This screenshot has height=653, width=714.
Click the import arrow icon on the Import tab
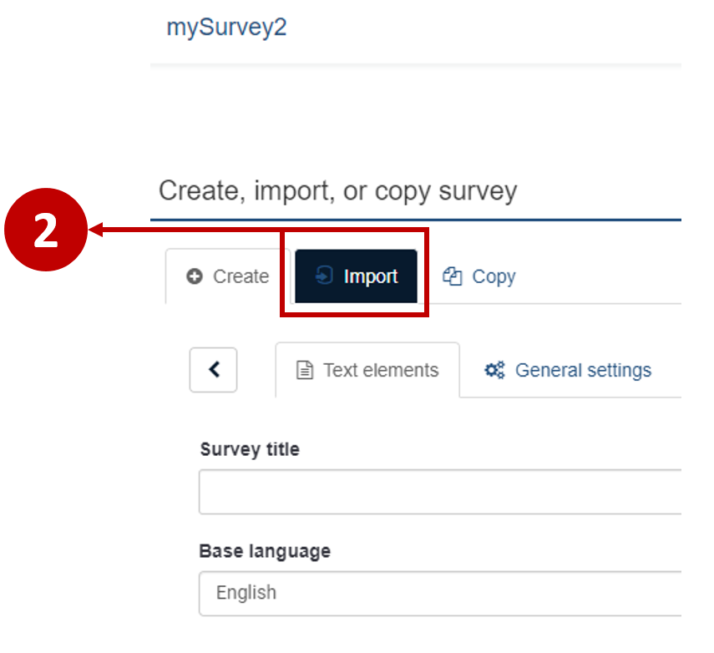tap(326, 276)
